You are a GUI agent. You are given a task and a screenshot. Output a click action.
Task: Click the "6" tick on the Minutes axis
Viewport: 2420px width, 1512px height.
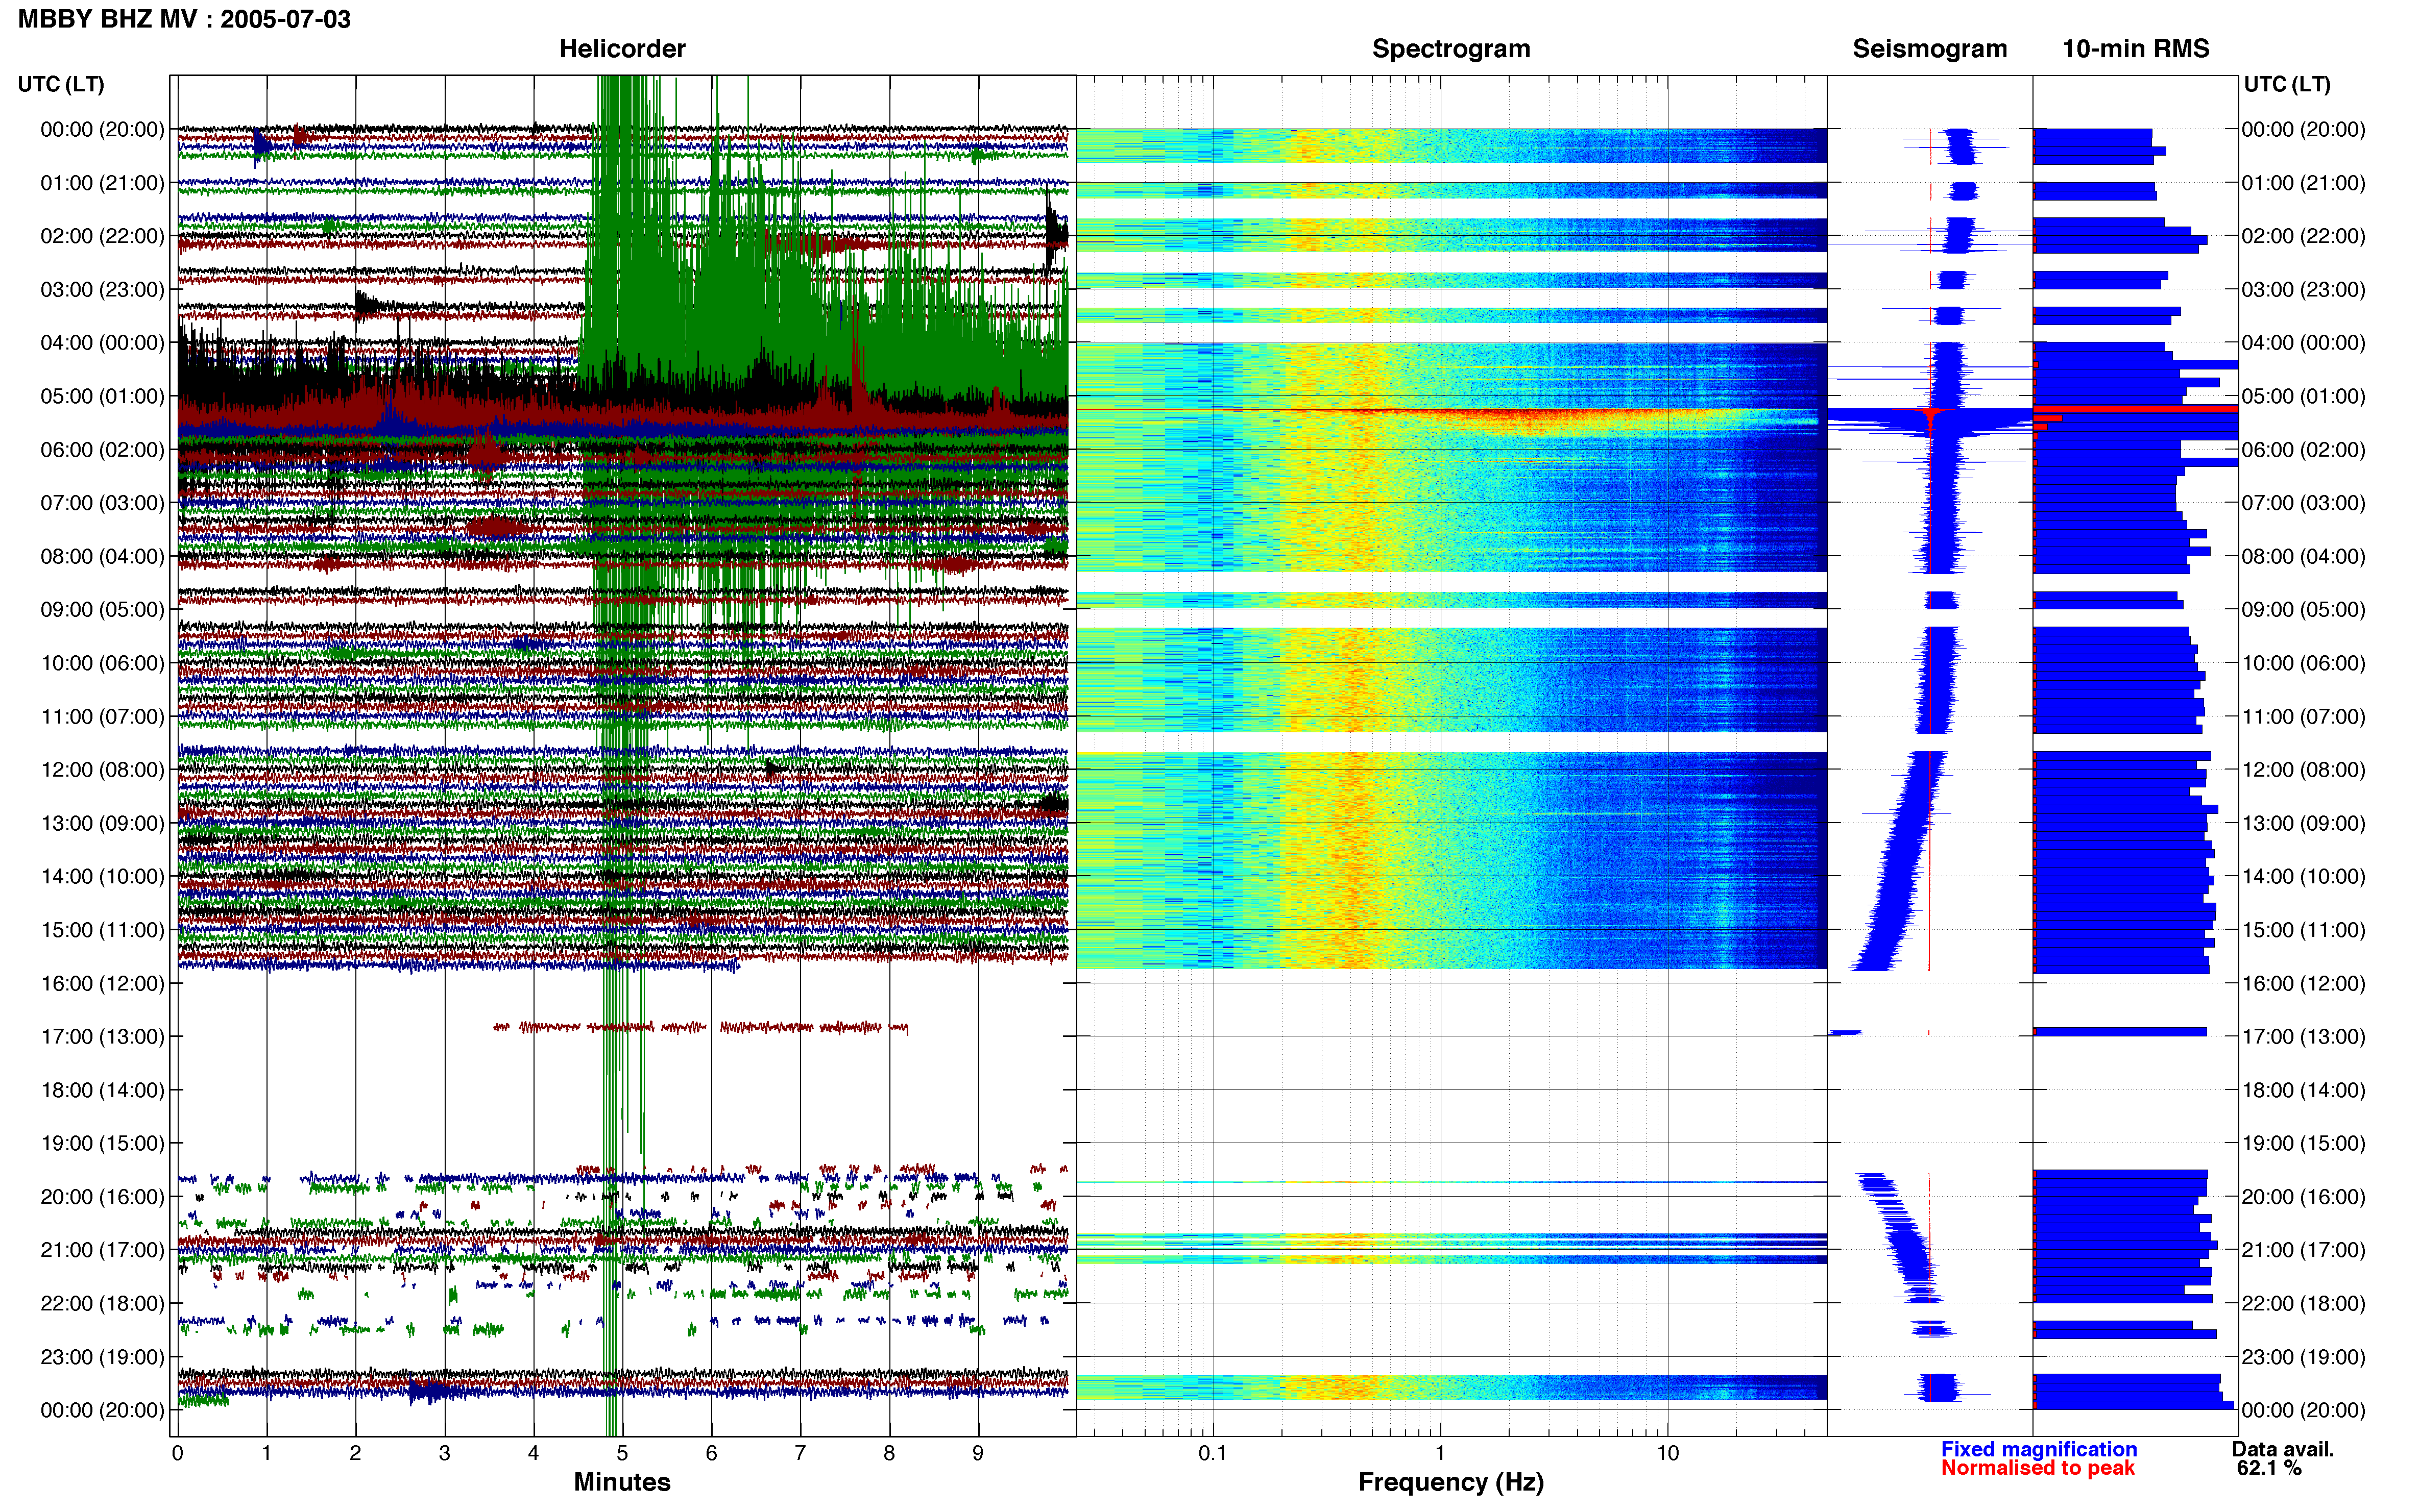pyautogui.click(x=711, y=1453)
